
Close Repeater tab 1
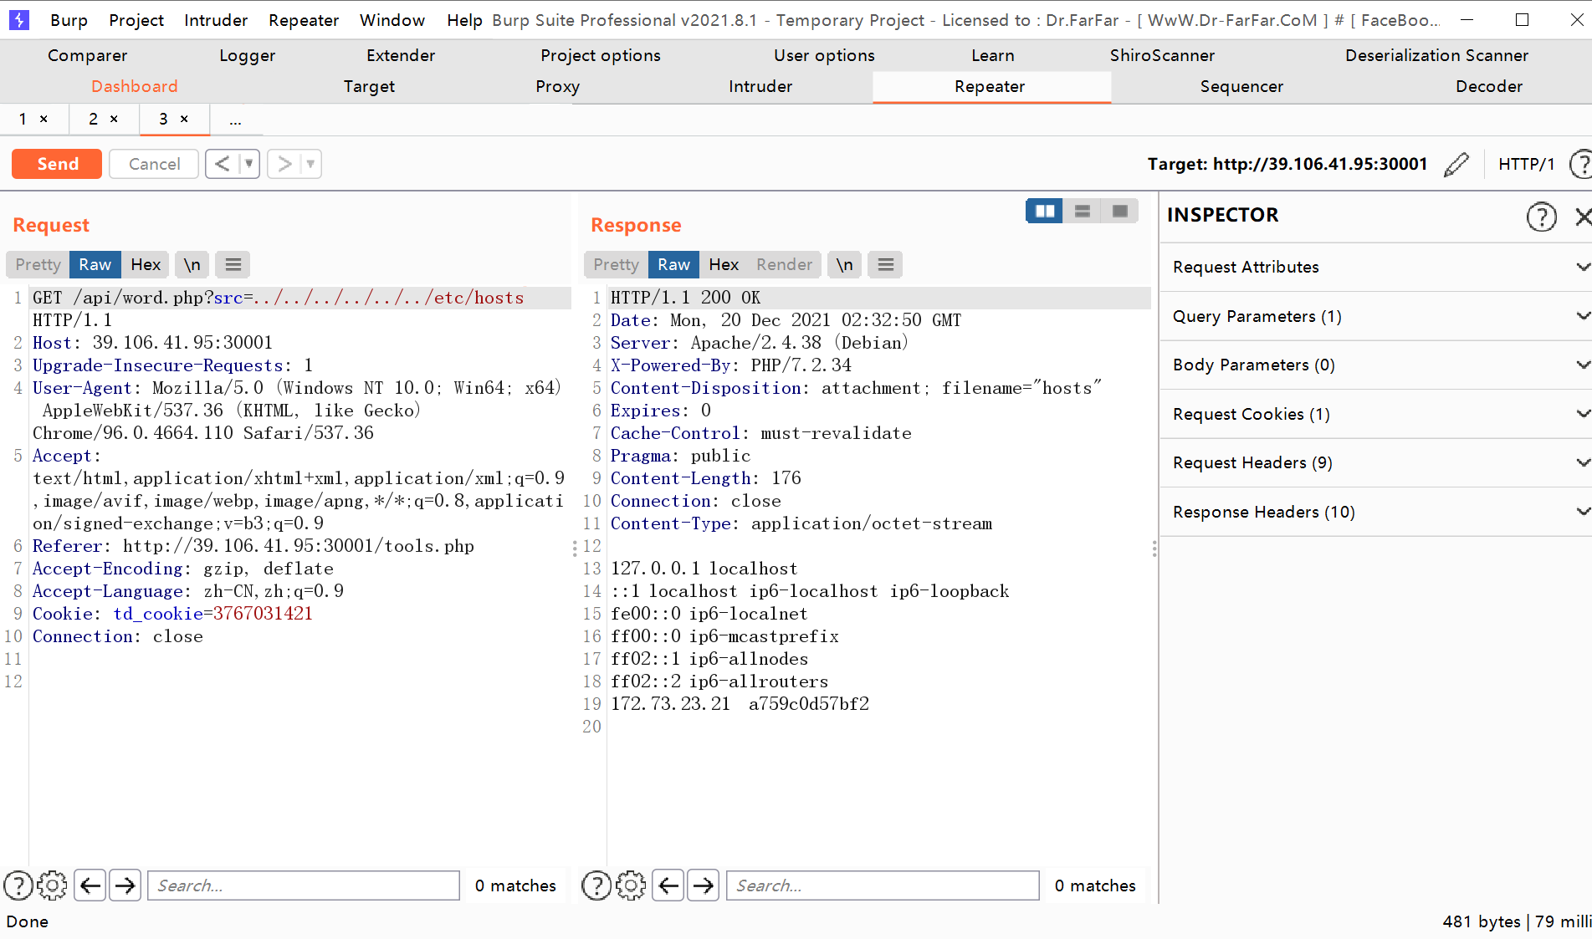(44, 119)
